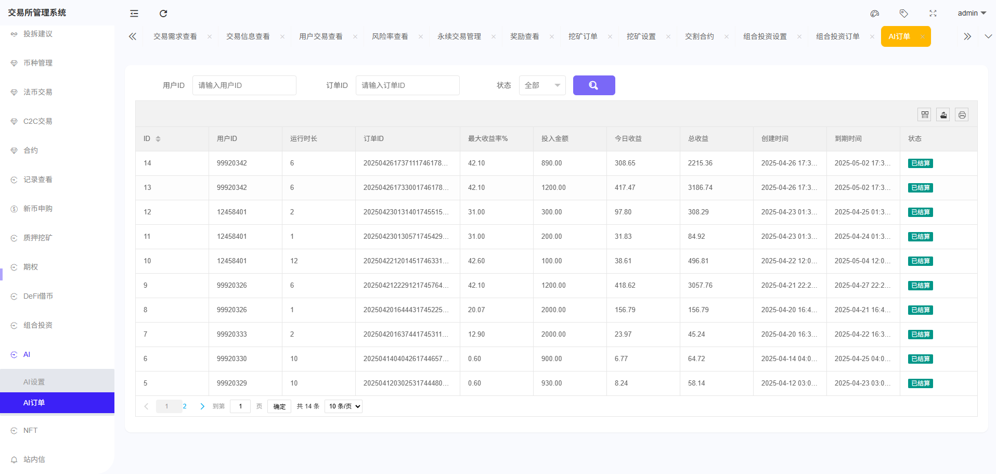Expand hidden tabs with the double-right chevron
This screenshot has height=474, width=996.
pos(967,36)
